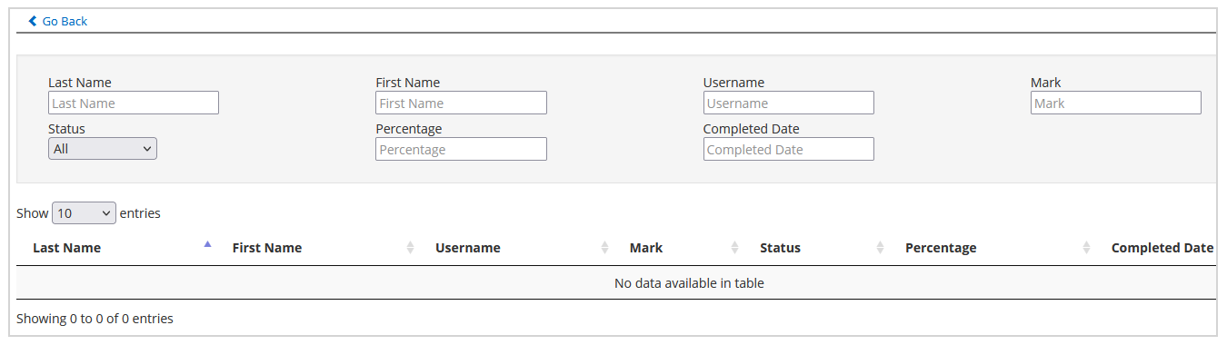Open the Status filter dropdown showing All

103,149
